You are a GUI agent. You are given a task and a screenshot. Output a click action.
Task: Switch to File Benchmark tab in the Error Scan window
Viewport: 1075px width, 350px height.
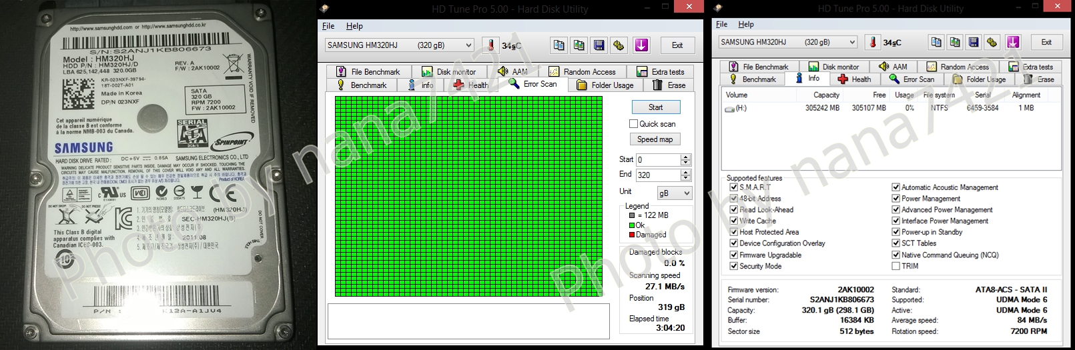click(x=368, y=71)
